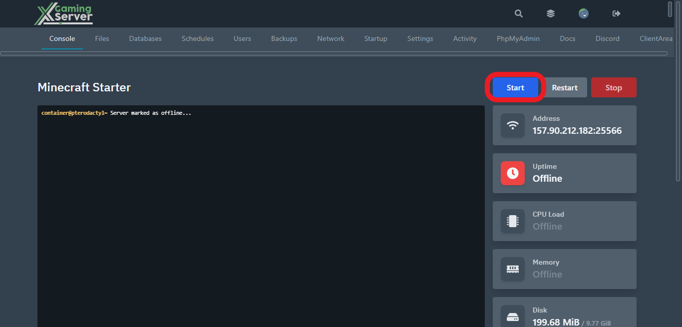Click the disk drive icon

pos(513,317)
